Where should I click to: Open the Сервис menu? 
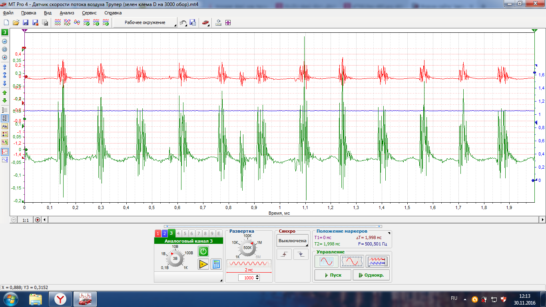pos(89,13)
